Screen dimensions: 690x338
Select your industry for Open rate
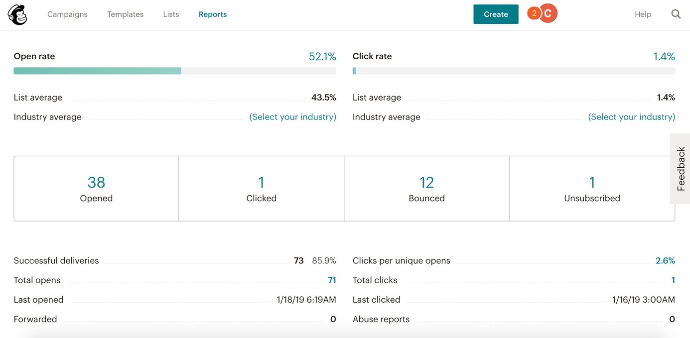point(292,116)
